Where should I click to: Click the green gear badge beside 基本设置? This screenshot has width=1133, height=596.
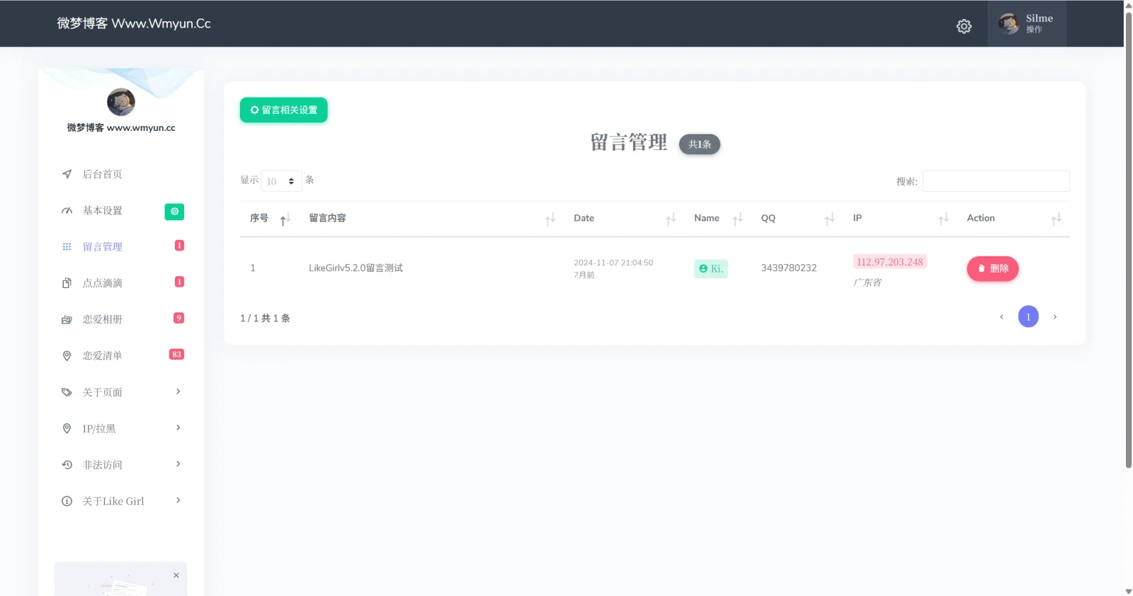174,211
